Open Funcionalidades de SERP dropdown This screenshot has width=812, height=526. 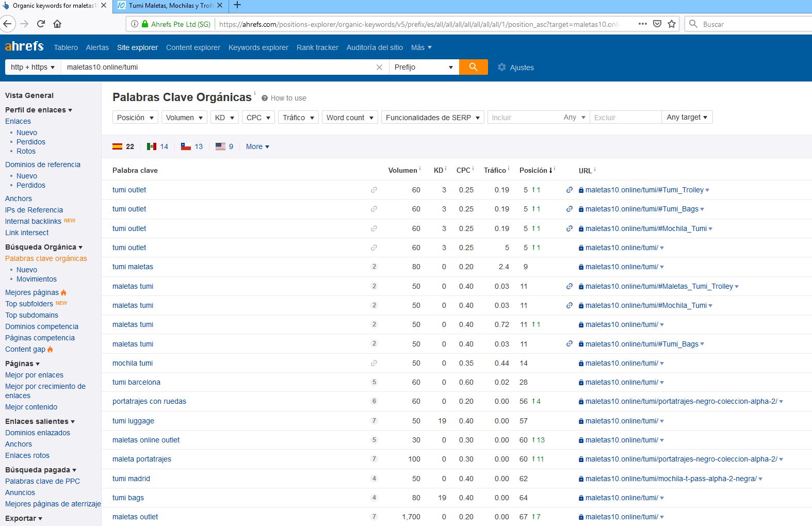tap(433, 118)
